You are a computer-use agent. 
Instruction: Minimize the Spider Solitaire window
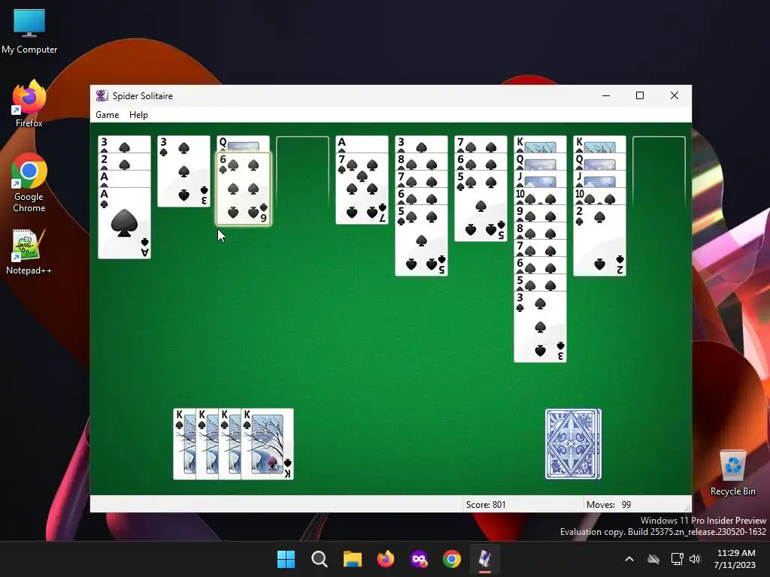point(606,95)
